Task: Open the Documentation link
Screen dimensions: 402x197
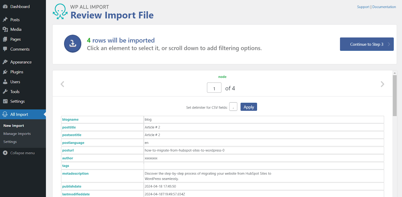Action: 384,7
